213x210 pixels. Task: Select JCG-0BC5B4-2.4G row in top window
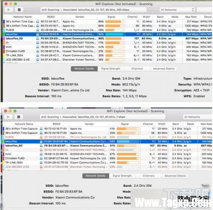point(107,60)
